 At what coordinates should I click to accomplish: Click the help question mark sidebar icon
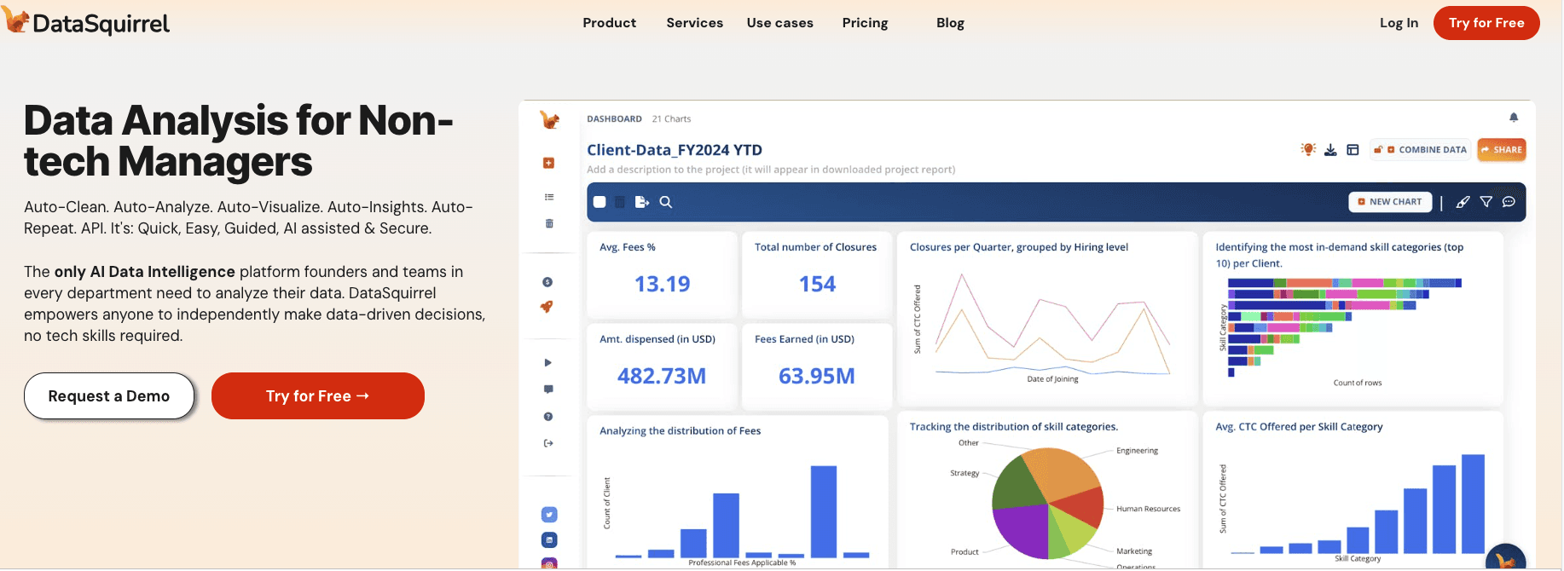tap(548, 417)
